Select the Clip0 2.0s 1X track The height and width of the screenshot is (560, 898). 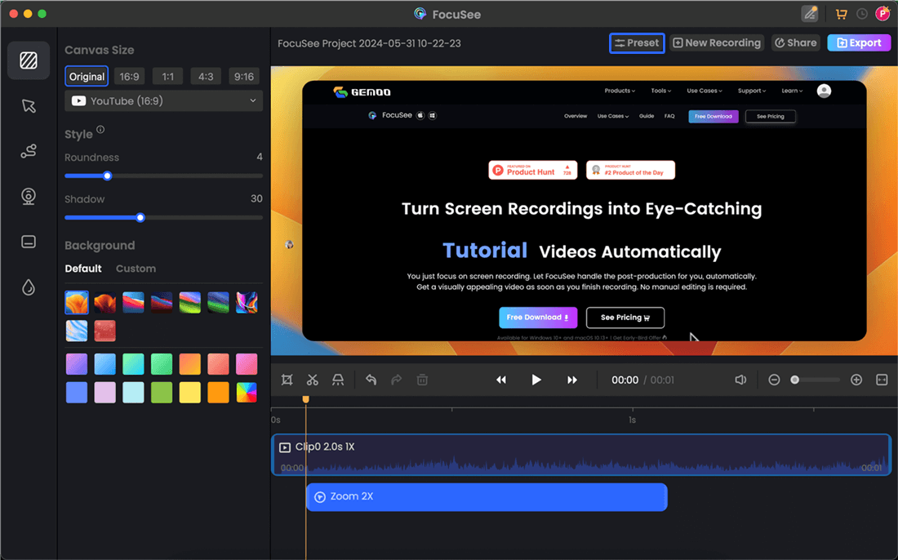(581, 455)
